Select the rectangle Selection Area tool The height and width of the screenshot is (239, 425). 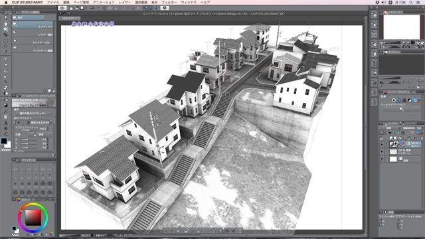tap(5, 41)
